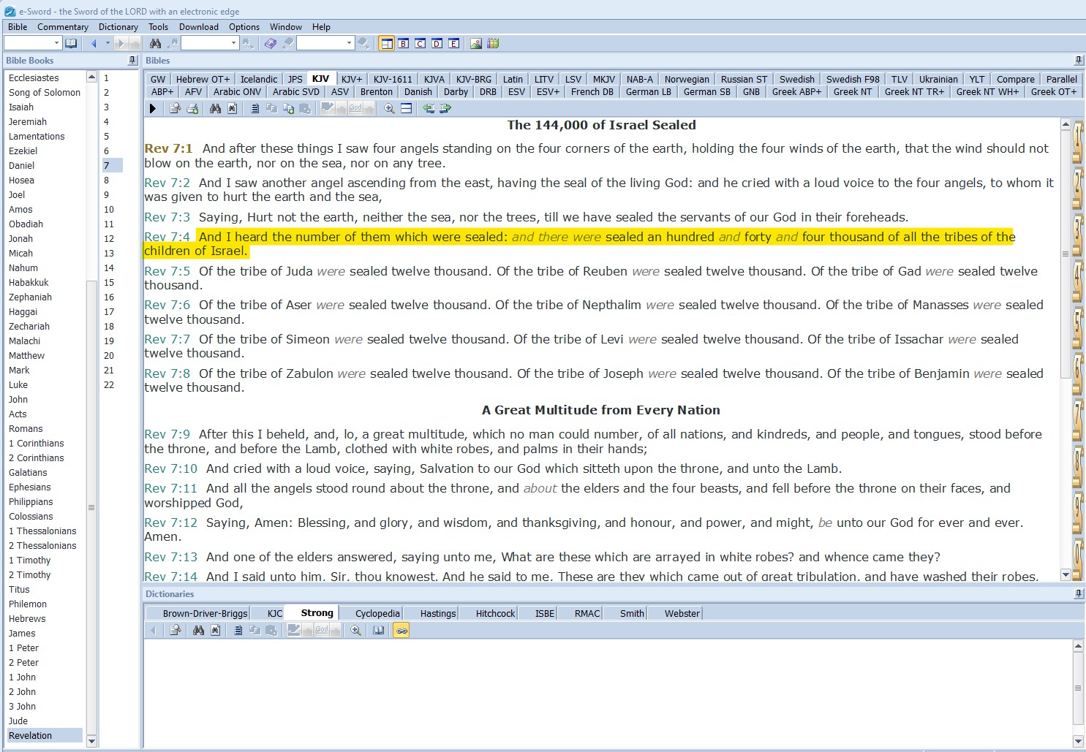
Task: Go back with the blue left arrow
Action: pos(94,44)
